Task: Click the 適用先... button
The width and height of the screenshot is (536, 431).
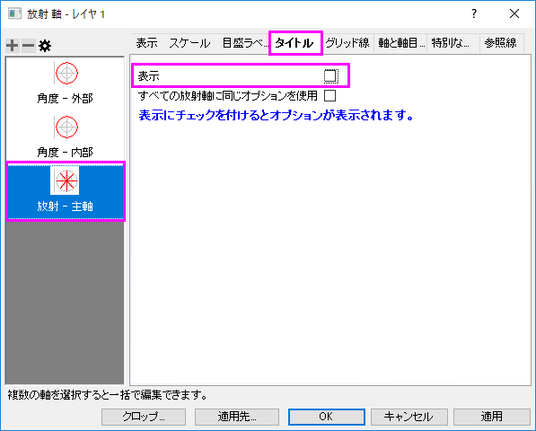Action: [x=237, y=417]
